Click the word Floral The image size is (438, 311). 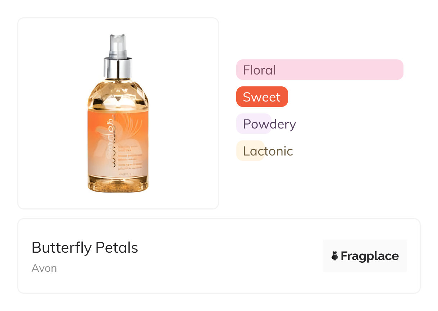(x=259, y=70)
